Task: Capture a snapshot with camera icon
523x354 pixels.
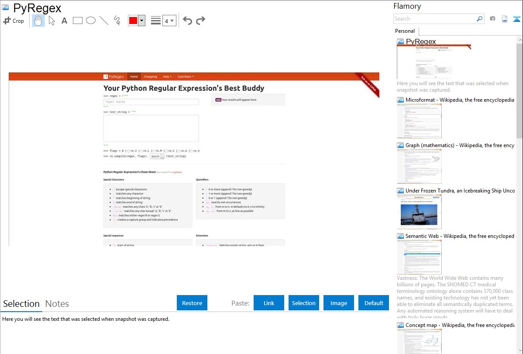Action: pyautogui.click(x=492, y=19)
